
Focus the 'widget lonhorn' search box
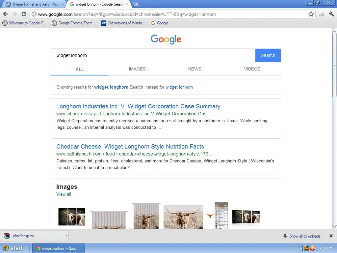pos(153,55)
